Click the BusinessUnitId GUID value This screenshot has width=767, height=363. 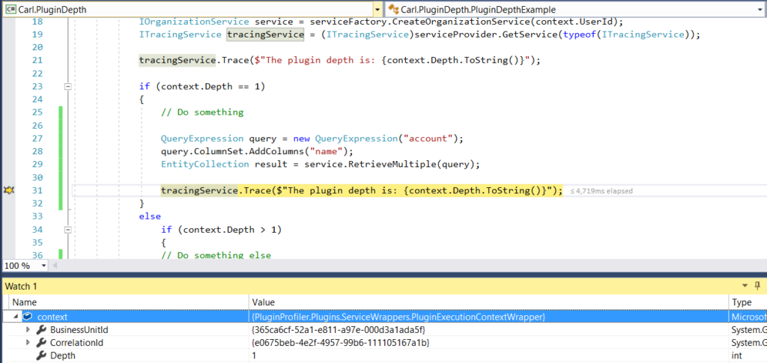pyautogui.click(x=339, y=330)
